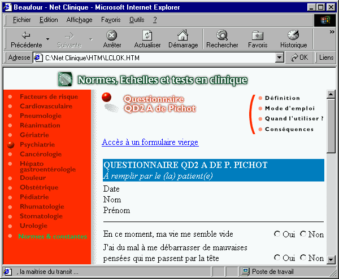The height and width of the screenshot is (279, 339).
Task: Open Stomatologie category
Action: (x=41, y=216)
